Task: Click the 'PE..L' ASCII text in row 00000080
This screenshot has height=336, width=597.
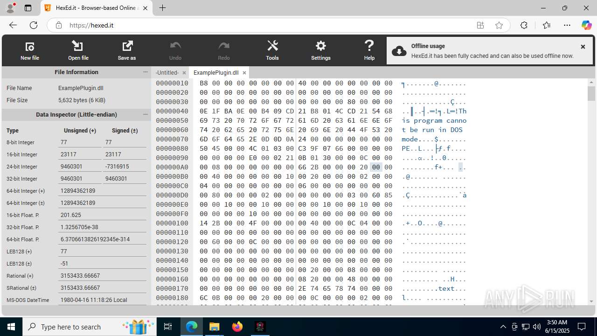Action: pos(412,148)
